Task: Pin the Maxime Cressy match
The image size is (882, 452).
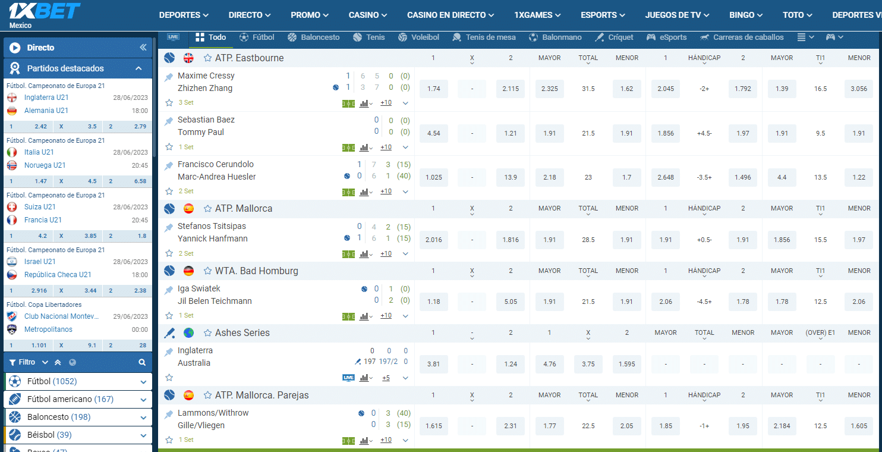Action: tap(169, 77)
